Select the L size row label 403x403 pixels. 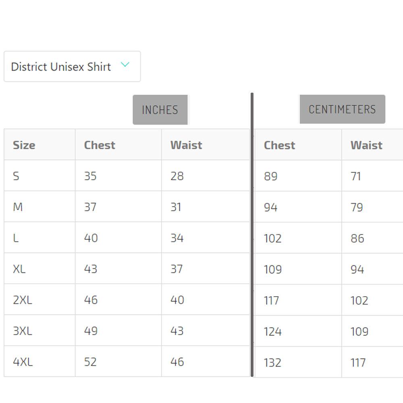pos(16,238)
